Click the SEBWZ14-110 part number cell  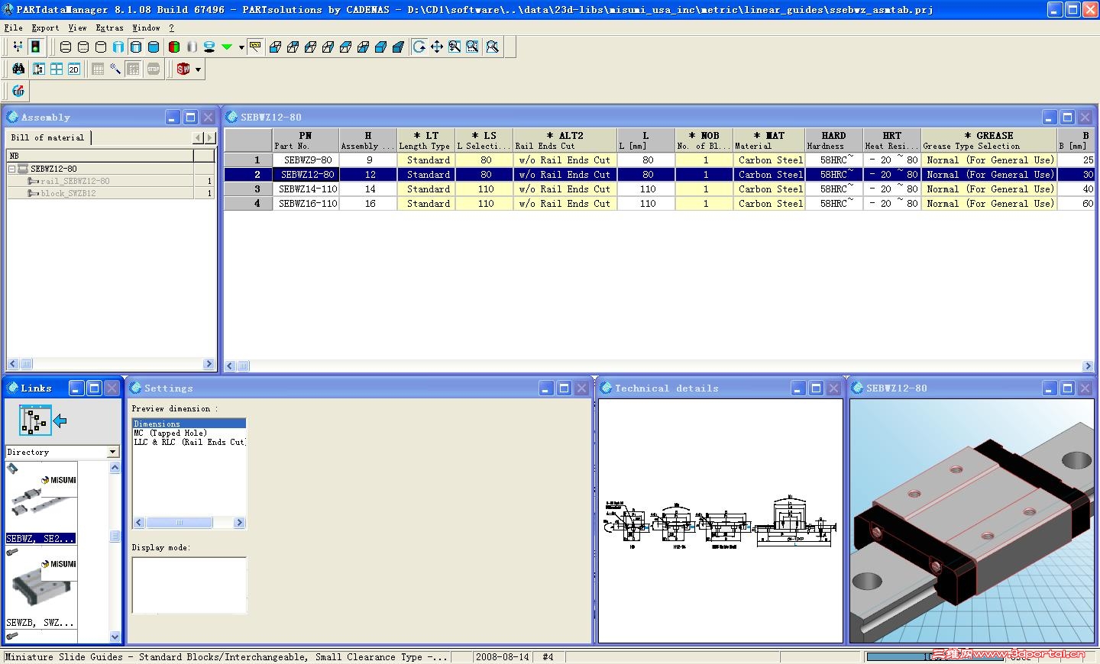[306, 189]
